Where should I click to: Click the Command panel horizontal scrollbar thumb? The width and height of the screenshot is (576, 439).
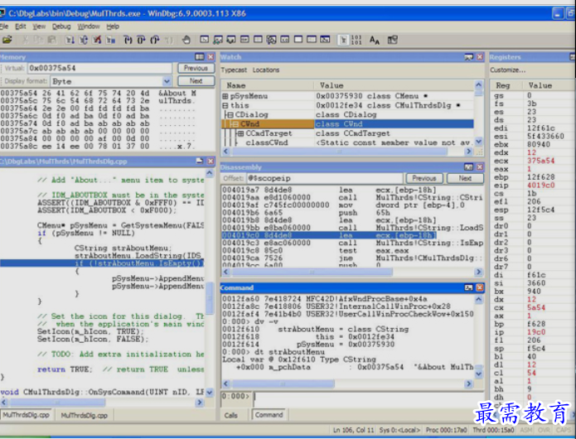(x=283, y=384)
